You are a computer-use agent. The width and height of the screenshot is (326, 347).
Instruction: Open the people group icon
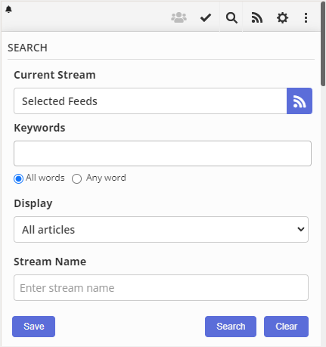(x=179, y=18)
